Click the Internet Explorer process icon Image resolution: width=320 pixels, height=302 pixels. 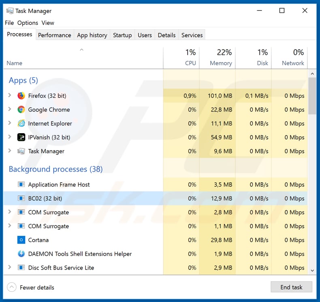tap(21, 123)
